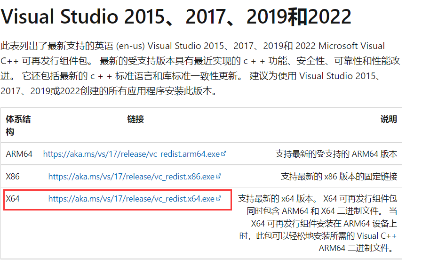Select the ARM64 architecture cell

point(19,154)
